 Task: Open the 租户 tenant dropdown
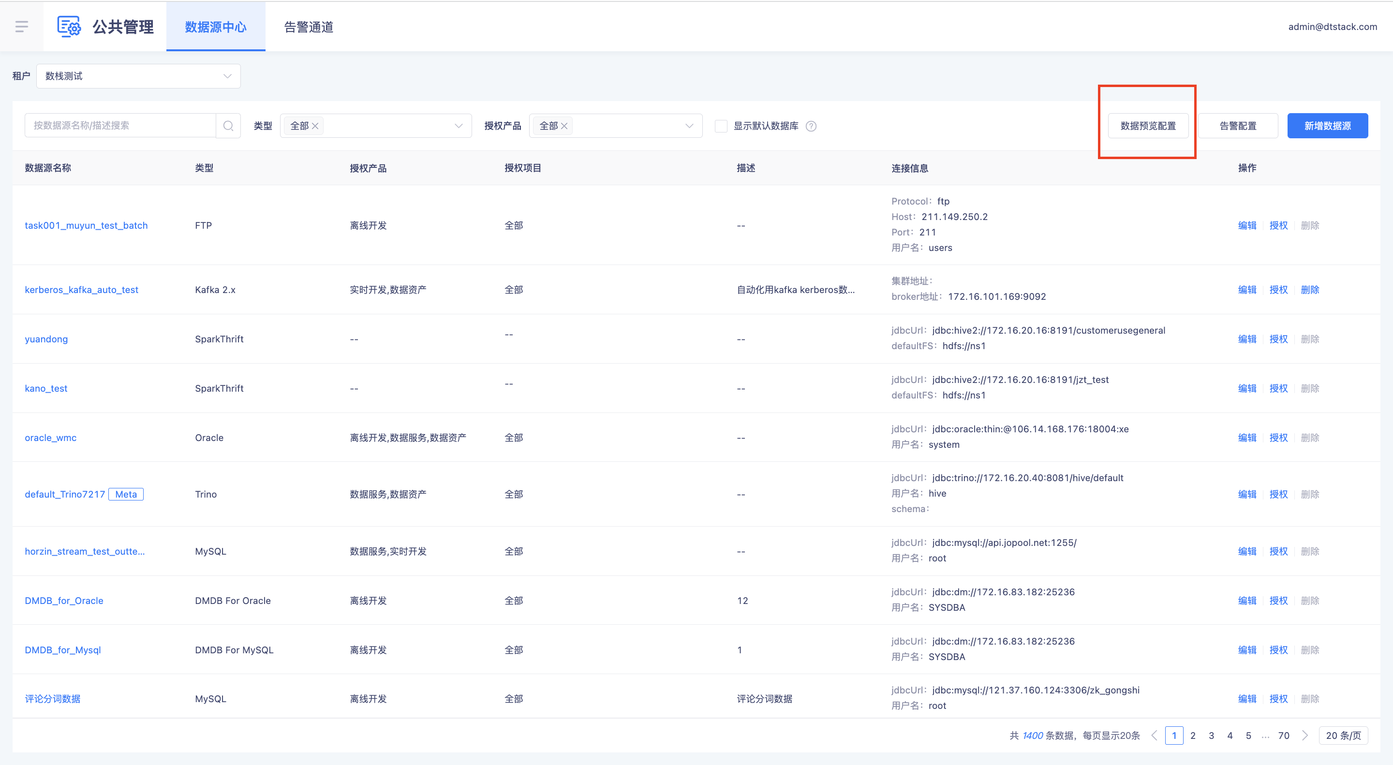138,76
